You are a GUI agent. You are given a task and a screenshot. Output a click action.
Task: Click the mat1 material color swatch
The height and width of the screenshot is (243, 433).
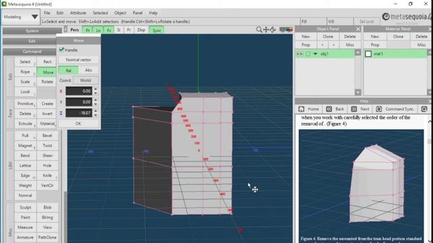368,54
